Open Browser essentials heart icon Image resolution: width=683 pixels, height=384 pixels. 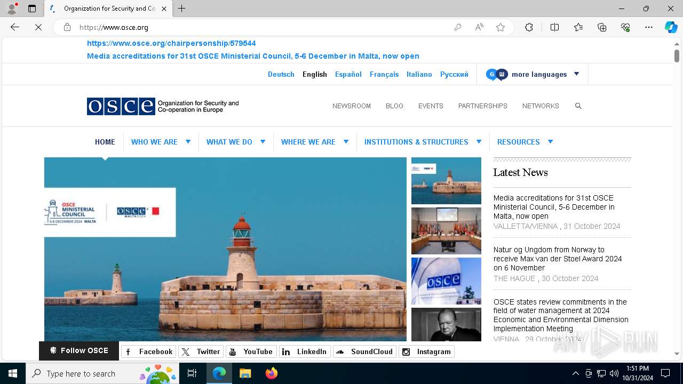625,27
